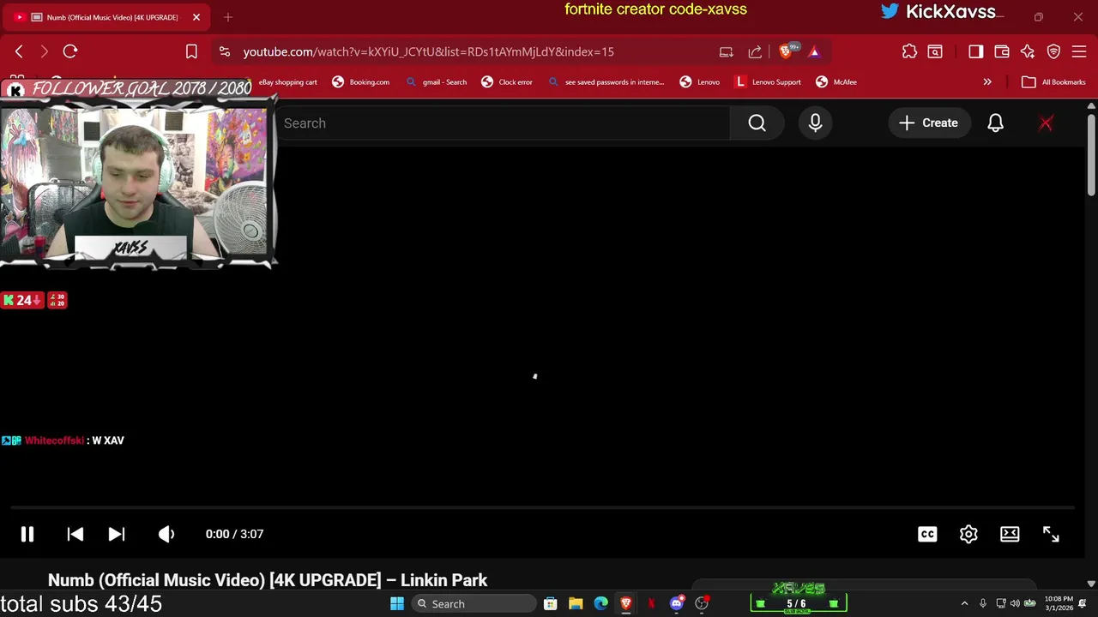Open the taskbar clock and date

(1059, 604)
